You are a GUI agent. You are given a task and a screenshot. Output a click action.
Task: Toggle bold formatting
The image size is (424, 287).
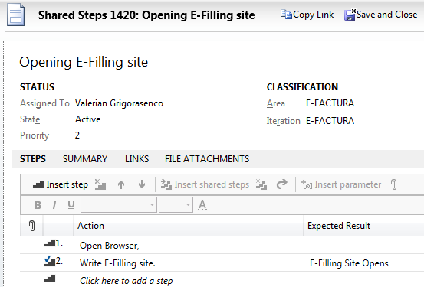point(38,205)
